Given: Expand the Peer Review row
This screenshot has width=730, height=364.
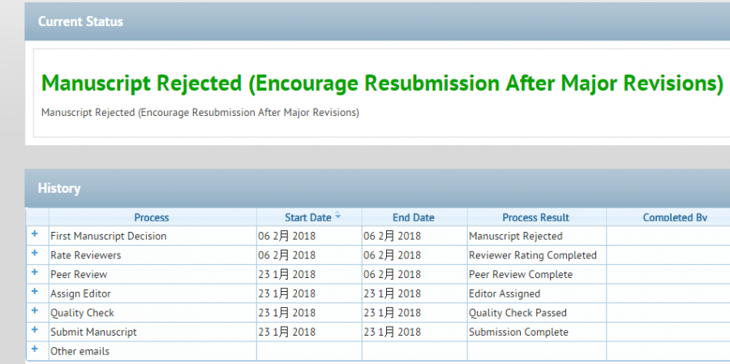Looking at the screenshot, I should pos(35,273).
